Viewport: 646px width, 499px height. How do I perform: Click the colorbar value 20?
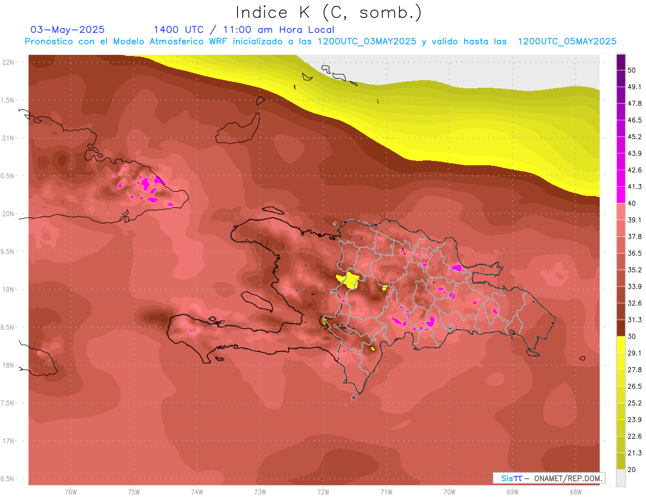pyautogui.click(x=633, y=469)
